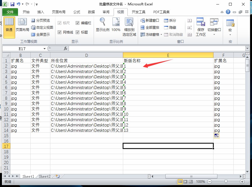Open a New Window (新建窗口)
The width and height of the screenshot is (252, 187).
click(150, 21)
